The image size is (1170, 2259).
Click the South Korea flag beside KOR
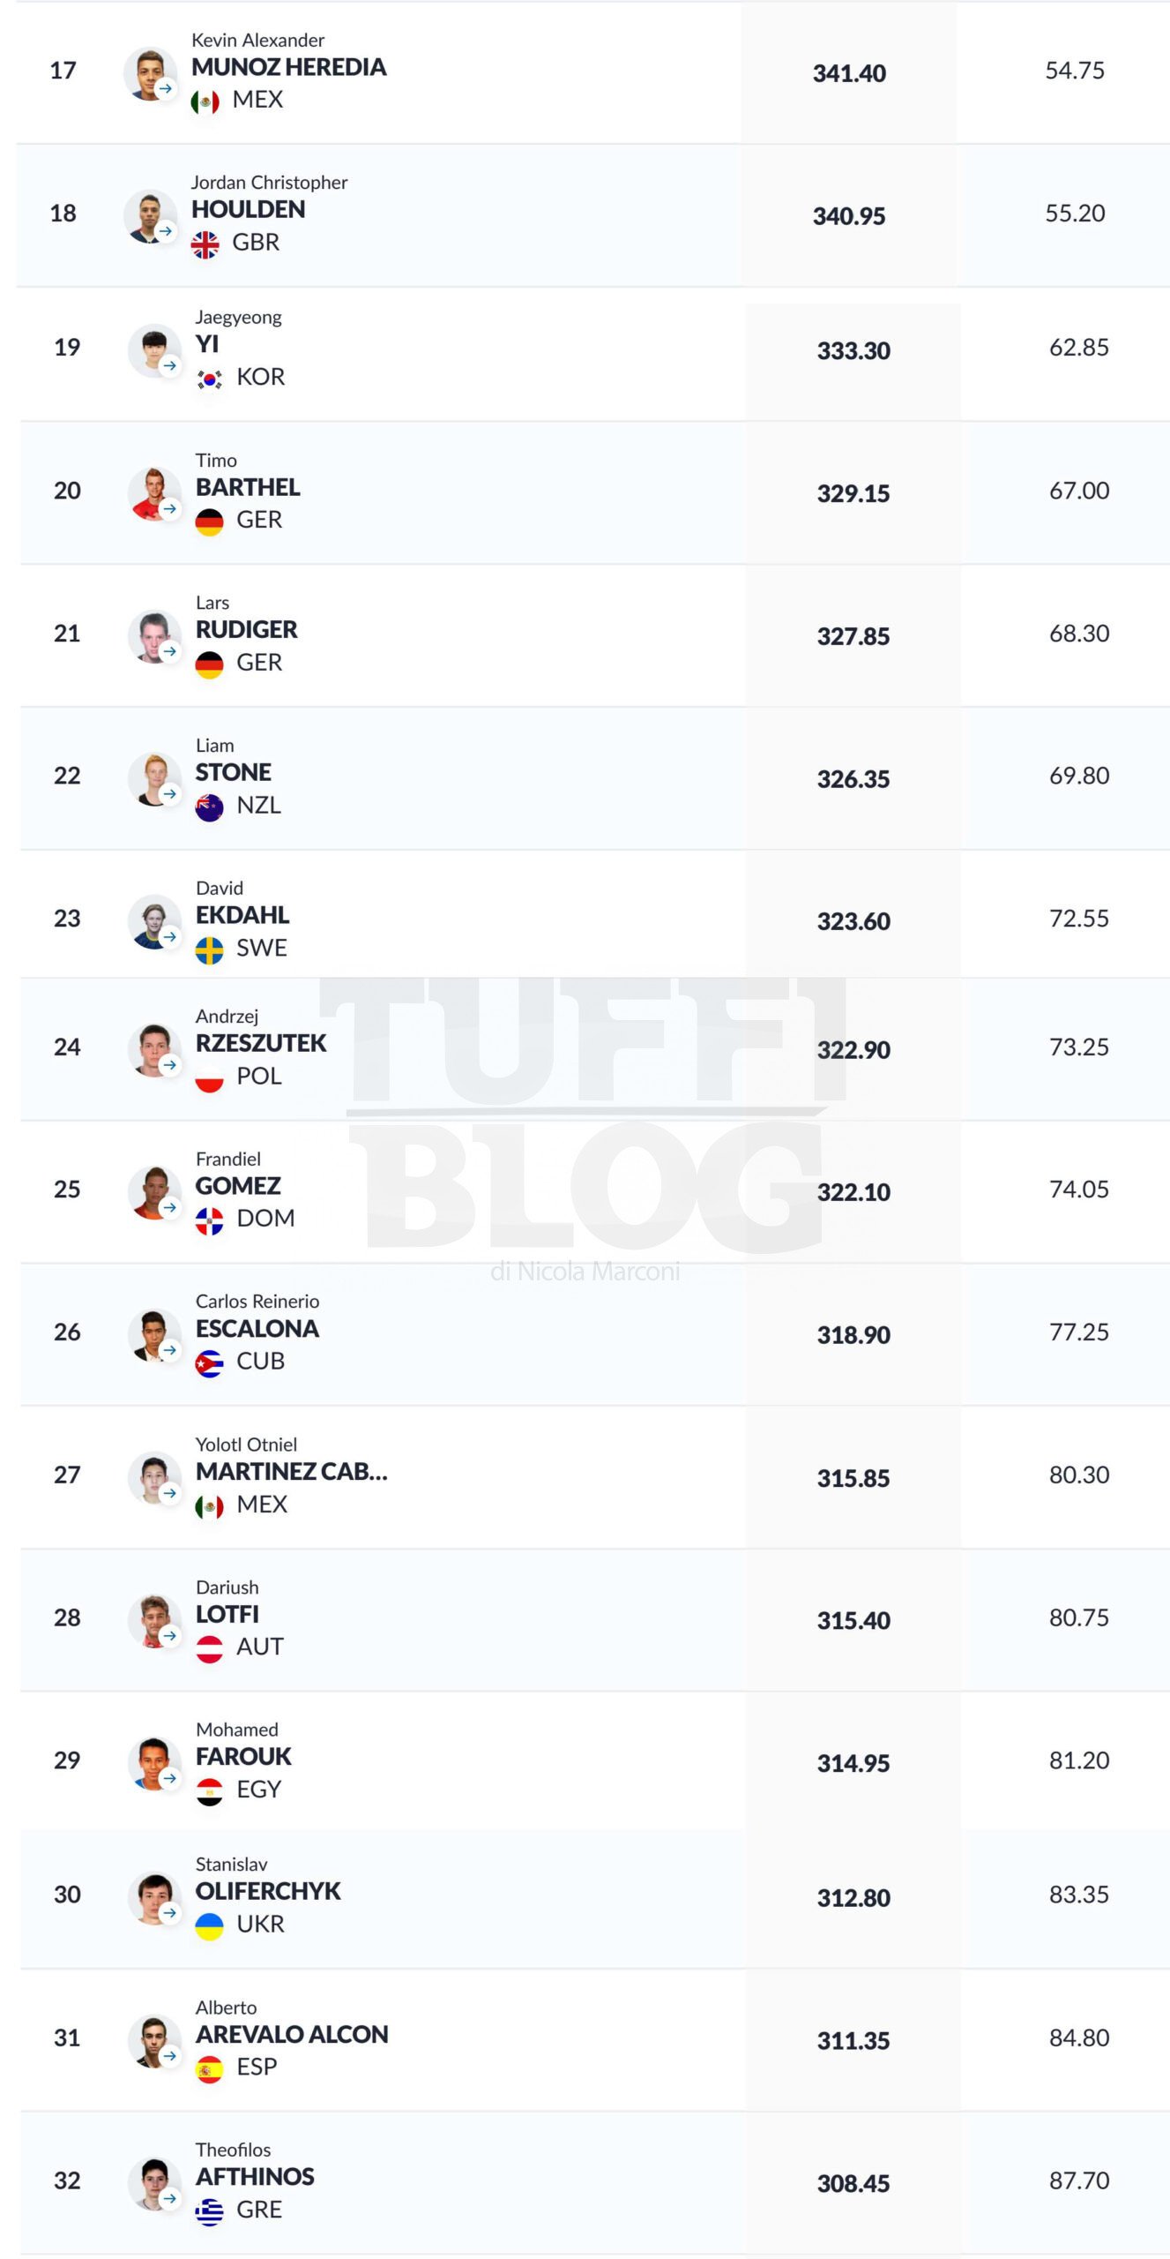(x=210, y=379)
